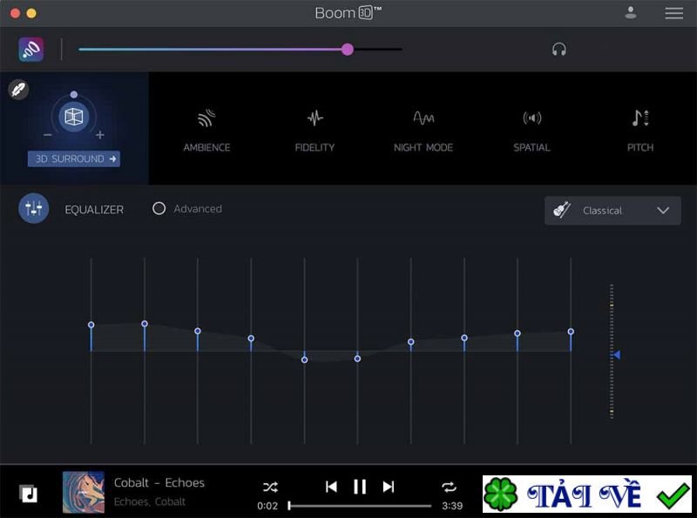
Task: Click the blue preamp gain triangle marker
Action: 617,354
